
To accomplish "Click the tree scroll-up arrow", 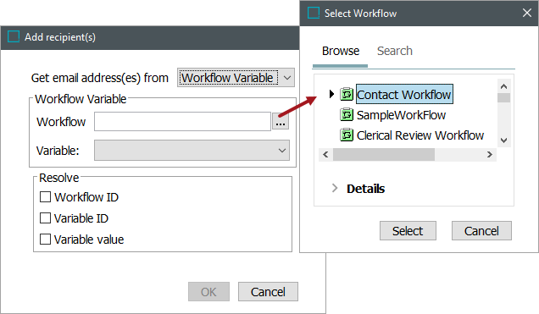I will tap(503, 86).
